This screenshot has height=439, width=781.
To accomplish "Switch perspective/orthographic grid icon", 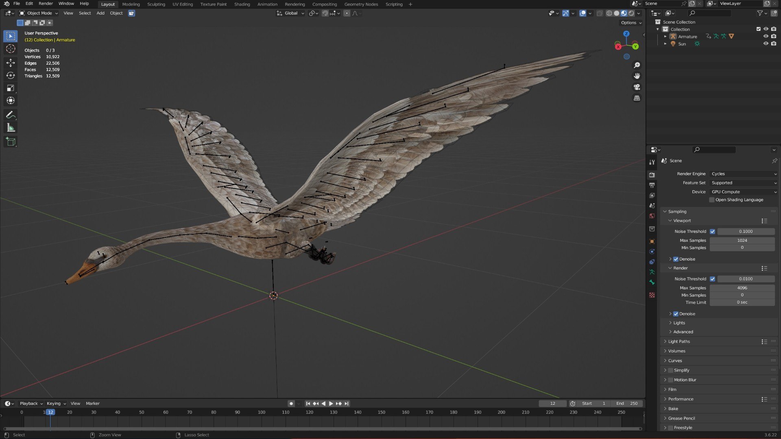I will (x=637, y=98).
